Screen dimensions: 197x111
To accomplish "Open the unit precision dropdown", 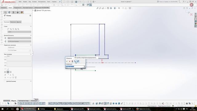I will click(19, 41).
